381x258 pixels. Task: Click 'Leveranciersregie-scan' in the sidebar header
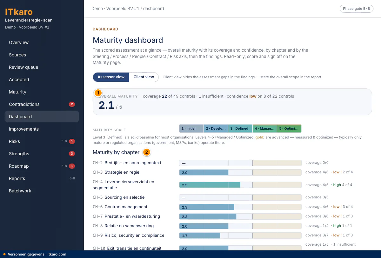point(29,20)
